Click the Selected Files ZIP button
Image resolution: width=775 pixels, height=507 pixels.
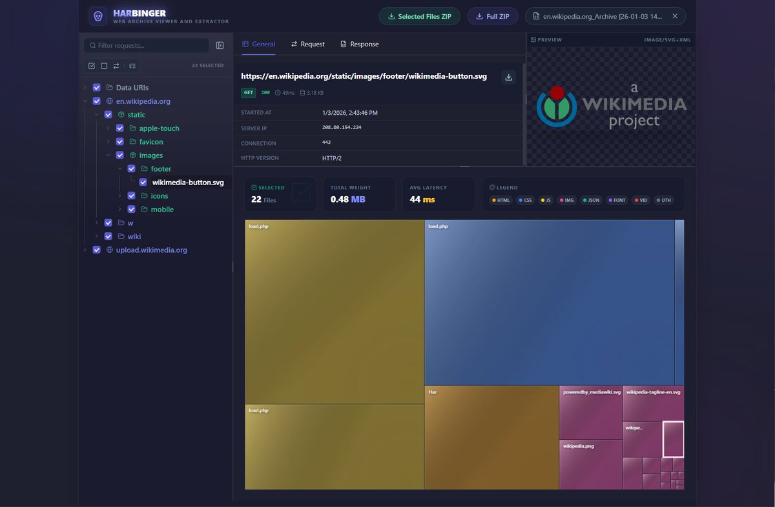click(420, 16)
